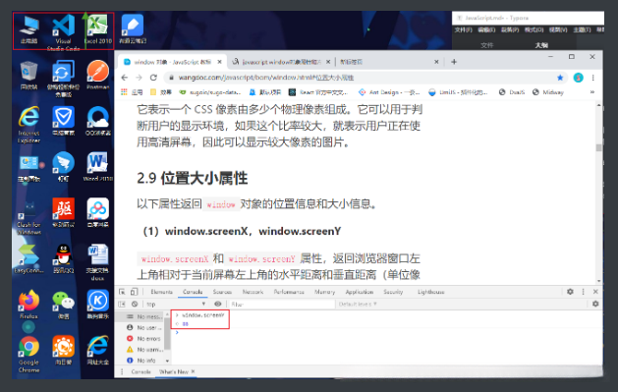
Task: Toggle the DevTools device toolbar icon
Action: pos(134,292)
